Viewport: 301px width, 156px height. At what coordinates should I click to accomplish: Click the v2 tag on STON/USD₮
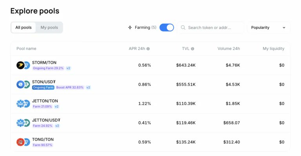pos(88,88)
